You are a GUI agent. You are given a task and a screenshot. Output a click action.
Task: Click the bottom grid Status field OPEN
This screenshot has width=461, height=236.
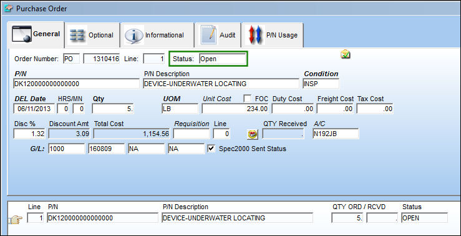[424, 218]
